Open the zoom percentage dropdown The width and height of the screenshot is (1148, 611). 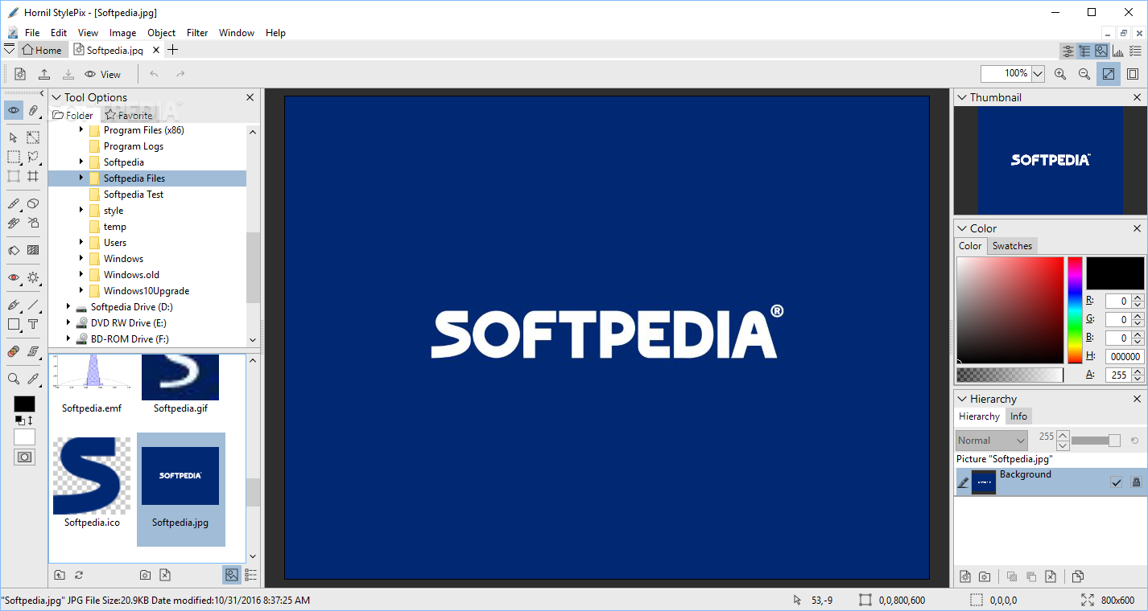coord(1038,74)
